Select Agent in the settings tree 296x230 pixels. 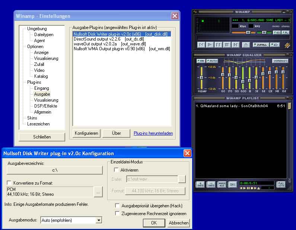[39, 41]
